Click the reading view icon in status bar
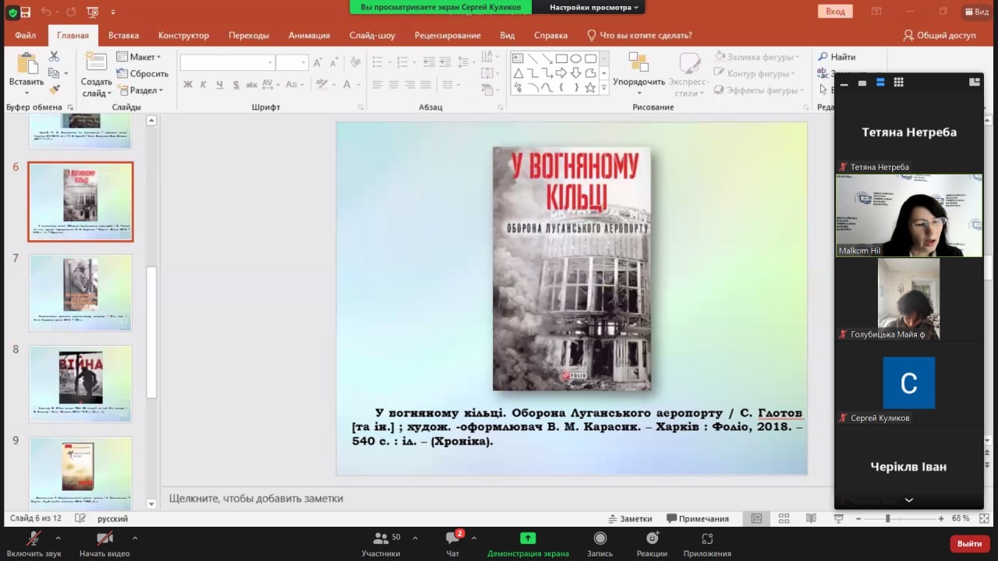Image resolution: width=998 pixels, height=561 pixels. coord(811,518)
